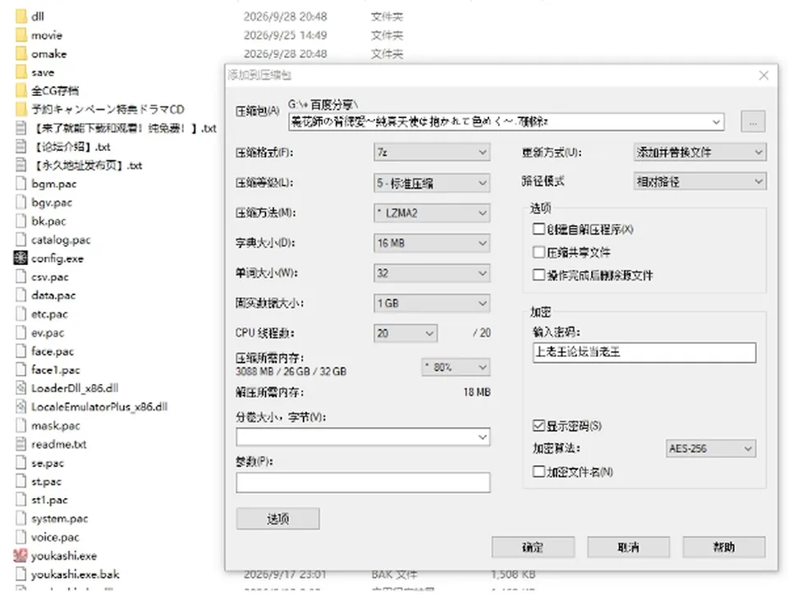This screenshot has width=788, height=594.
Task: Select the LoaderDll_x86.dll file icon
Action: [21, 388]
